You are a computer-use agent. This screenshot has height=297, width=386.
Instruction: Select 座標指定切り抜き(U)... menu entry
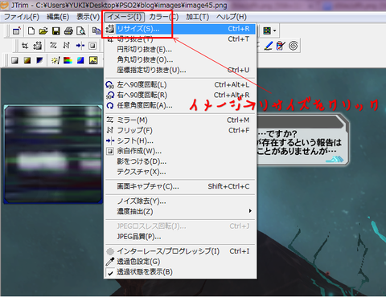[180, 70]
